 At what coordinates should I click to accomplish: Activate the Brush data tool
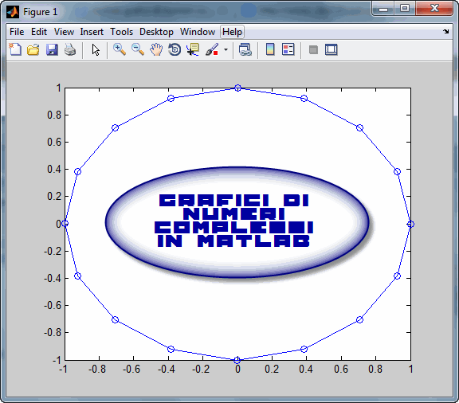212,49
